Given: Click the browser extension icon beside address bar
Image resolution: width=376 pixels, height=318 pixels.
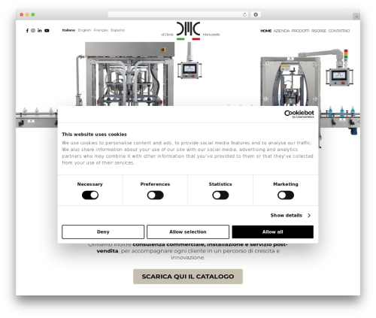Looking at the screenshot, I should click(x=256, y=15).
